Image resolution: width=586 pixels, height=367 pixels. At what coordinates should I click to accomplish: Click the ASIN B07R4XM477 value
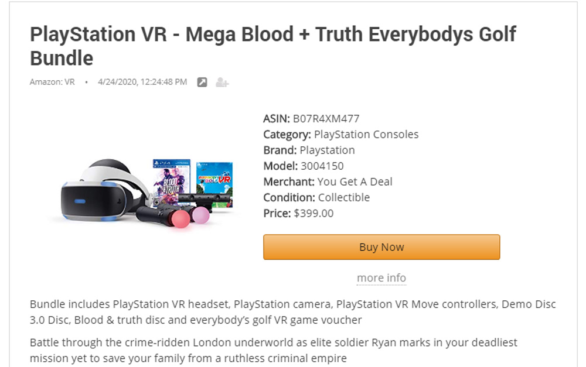pyautogui.click(x=326, y=119)
